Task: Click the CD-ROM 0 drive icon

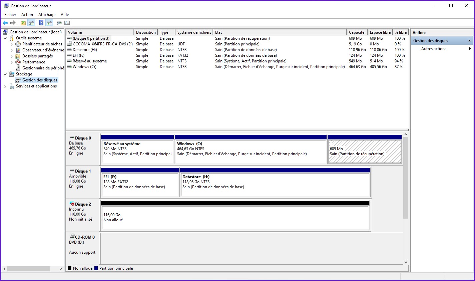Action: pyautogui.click(x=72, y=237)
